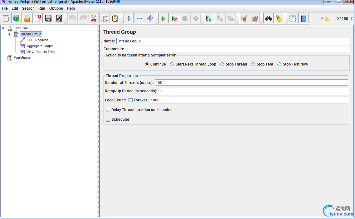Save the test plan with floppy icon
355x219 pixels.
[x=48, y=18]
